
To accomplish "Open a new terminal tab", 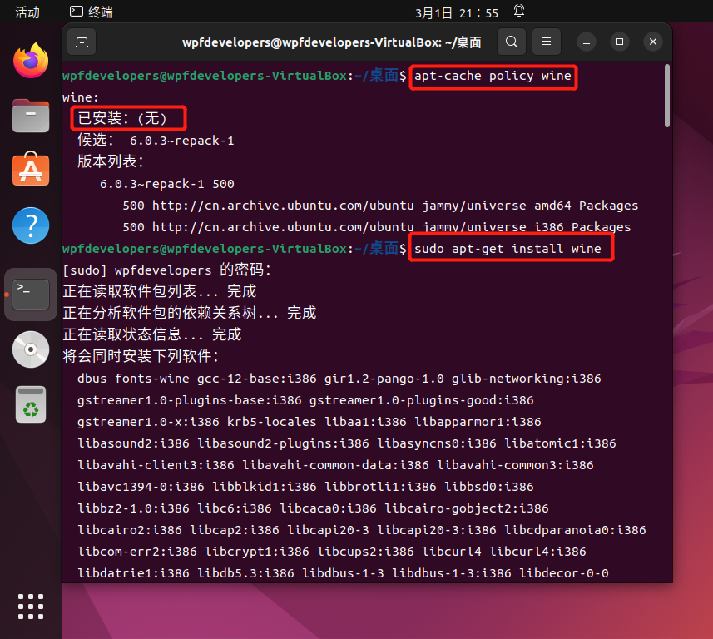I will click(x=82, y=42).
